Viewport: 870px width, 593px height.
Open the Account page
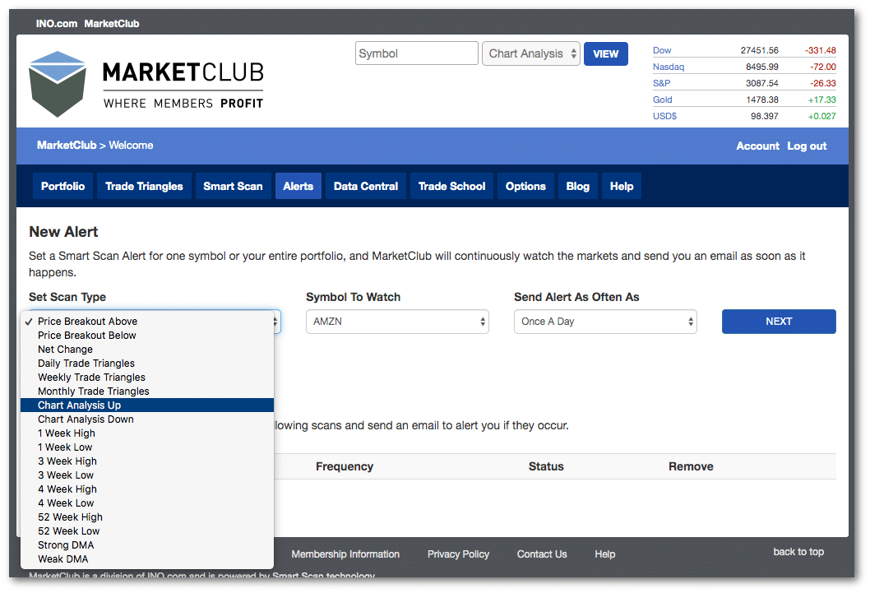(757, 146)
